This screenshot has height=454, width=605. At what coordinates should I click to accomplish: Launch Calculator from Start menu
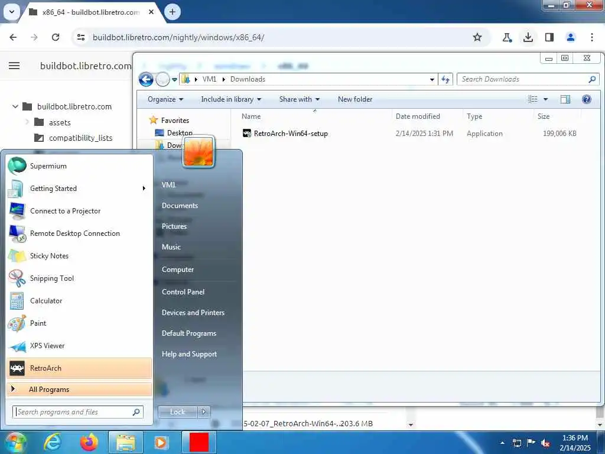point(79,301)
